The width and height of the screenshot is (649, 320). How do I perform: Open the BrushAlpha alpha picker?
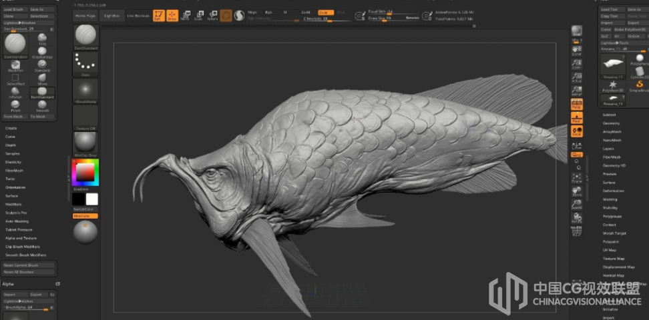85,91
